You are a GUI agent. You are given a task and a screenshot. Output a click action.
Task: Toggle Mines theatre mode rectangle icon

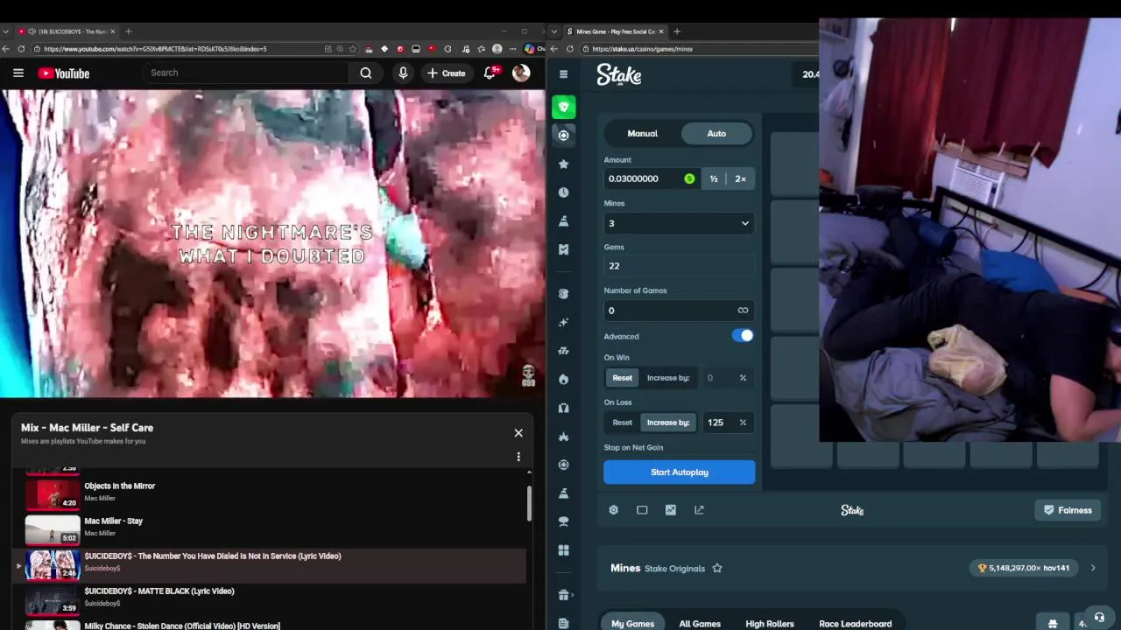[642, 510]
